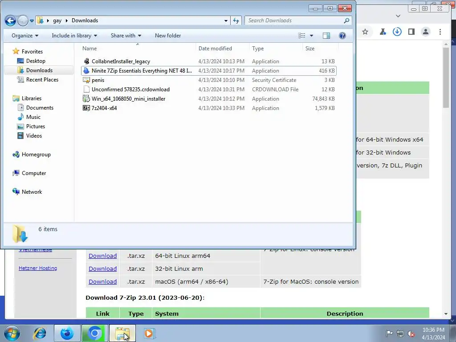The image size is (456, 342).
Task: Open Pictures library in navigation pane
Action: 36,126
